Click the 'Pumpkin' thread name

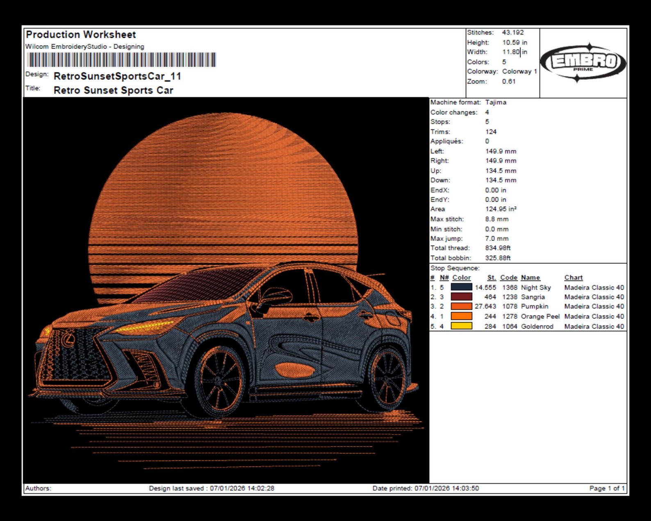534,306
